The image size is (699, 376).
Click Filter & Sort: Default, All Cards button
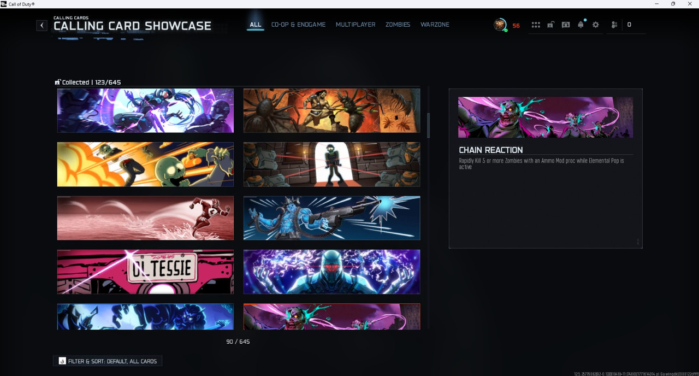pyautogui.click(x=108, y=361)
